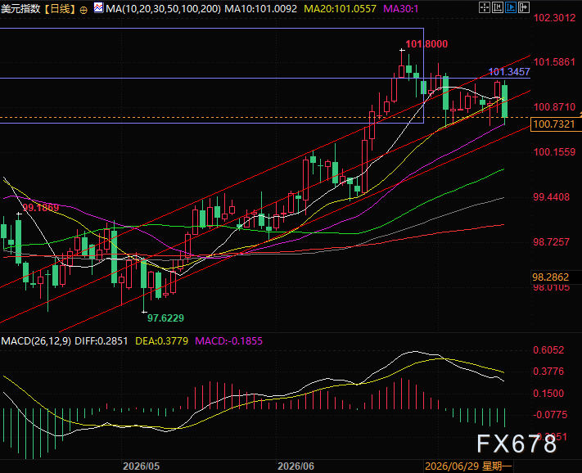The width and height of the screenshot is (582, 473).
Task: Toggle the blue highlighted play-axis icon
Action: click(x=511, y=7)
